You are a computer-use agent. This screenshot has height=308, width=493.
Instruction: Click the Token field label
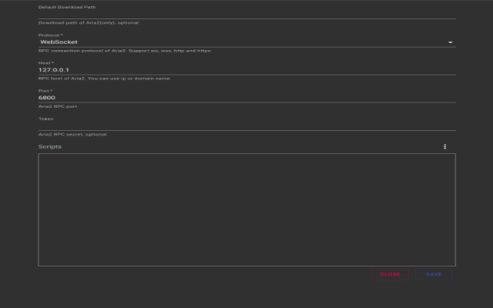click(46, 119)
